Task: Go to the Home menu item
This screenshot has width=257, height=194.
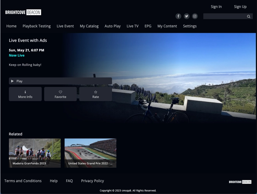Action: pyautogui.click(x=11, y=26)
